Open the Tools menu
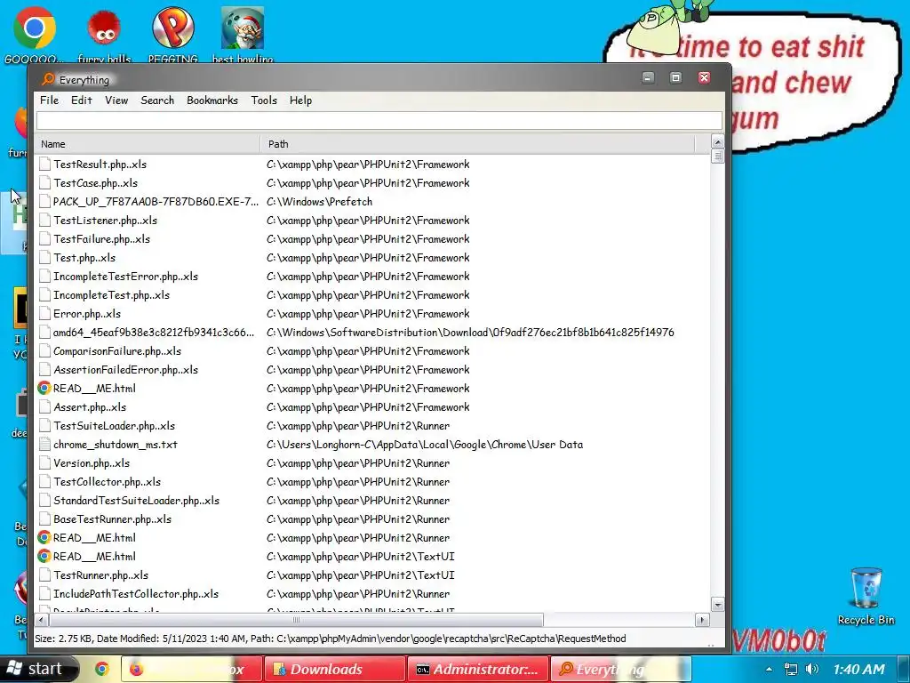The width and height of the screenshot is (910, 683). 264,100
